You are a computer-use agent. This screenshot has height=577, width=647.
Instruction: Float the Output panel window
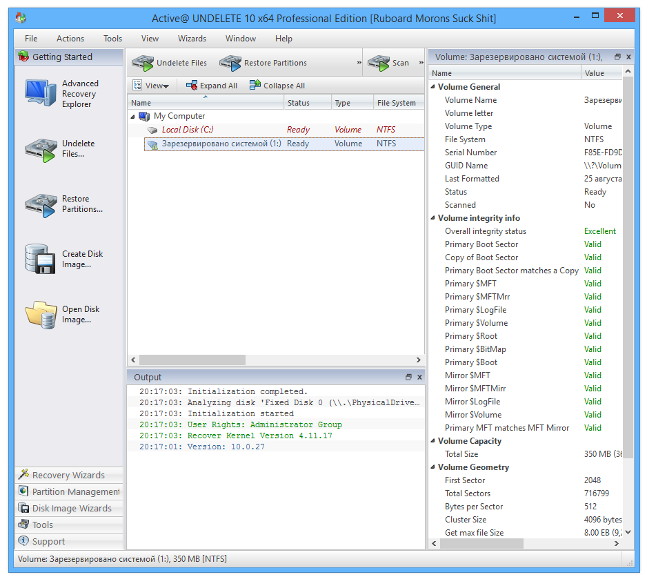408,377
